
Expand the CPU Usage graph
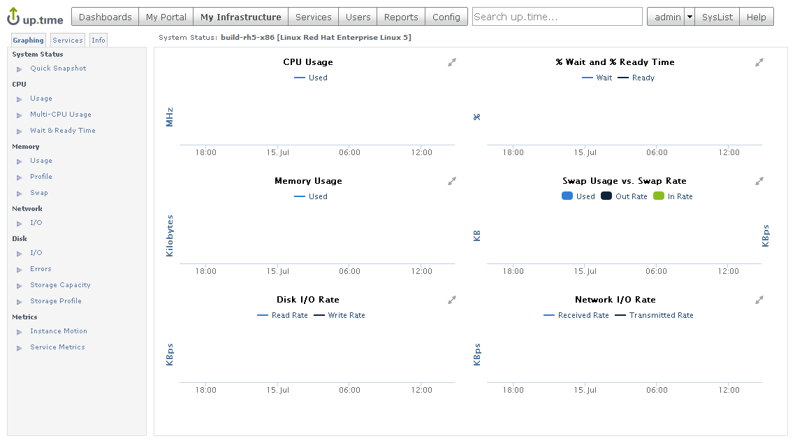click(452, 63)
